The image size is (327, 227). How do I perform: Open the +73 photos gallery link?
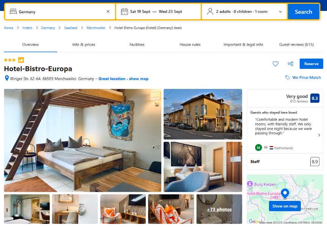coord(219,209)
